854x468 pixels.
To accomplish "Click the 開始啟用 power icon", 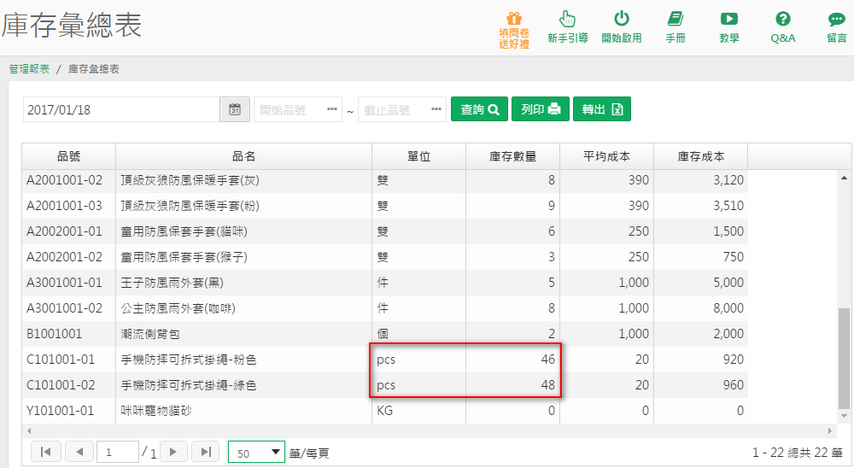I will tap(622, 27).
